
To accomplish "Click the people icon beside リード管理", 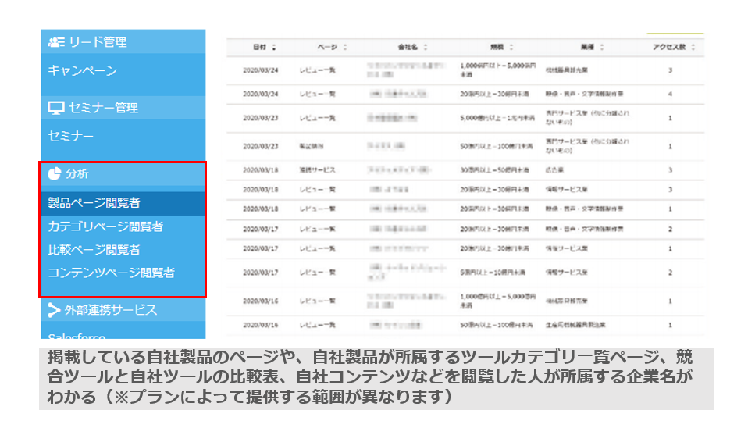I will pos(56,42).
